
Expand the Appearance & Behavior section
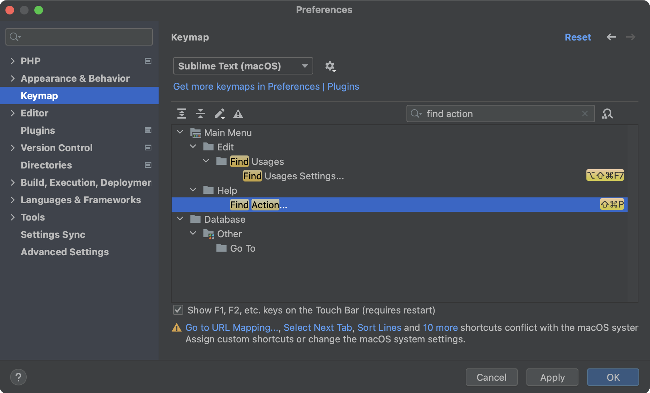point(13,78)
